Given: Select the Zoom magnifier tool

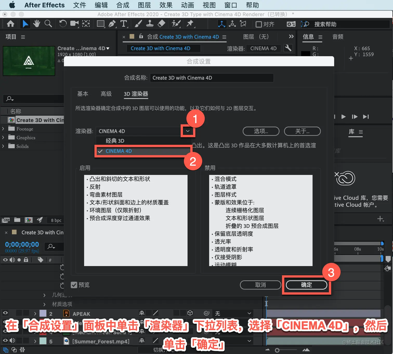Looking at the screenshot, I should pos(48,24).
